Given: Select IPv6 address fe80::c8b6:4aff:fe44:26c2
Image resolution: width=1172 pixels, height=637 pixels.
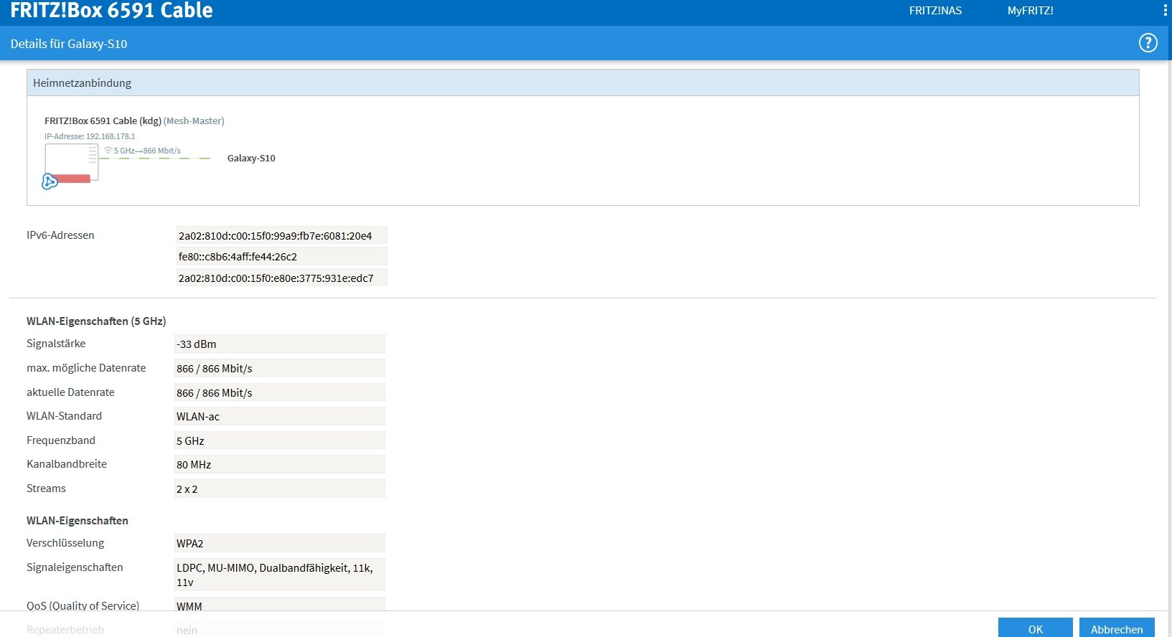Looking at the screenshot, I should (x=281, y=256).
